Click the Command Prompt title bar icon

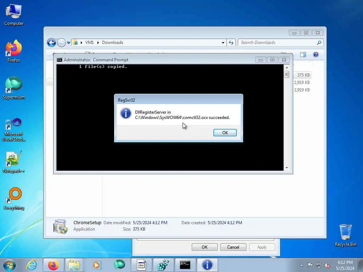pyautogui.click(x=60, y=59)
